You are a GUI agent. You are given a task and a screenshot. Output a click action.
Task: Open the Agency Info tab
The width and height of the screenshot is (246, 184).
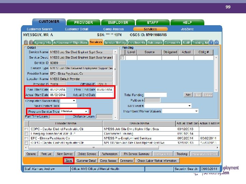[42, 43]
